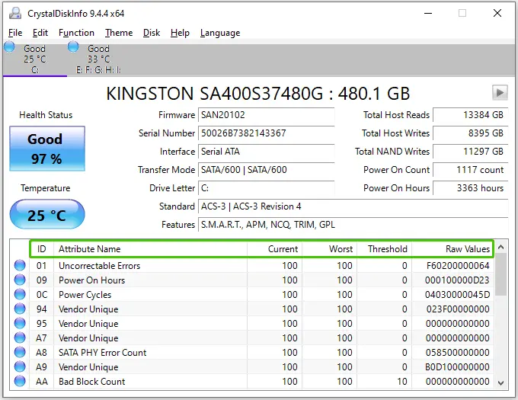Click the KINGSTON SA400S37480G : 480.1 GB title
The width and height of the screenshot is (518, 400).
tap(258, 94)
